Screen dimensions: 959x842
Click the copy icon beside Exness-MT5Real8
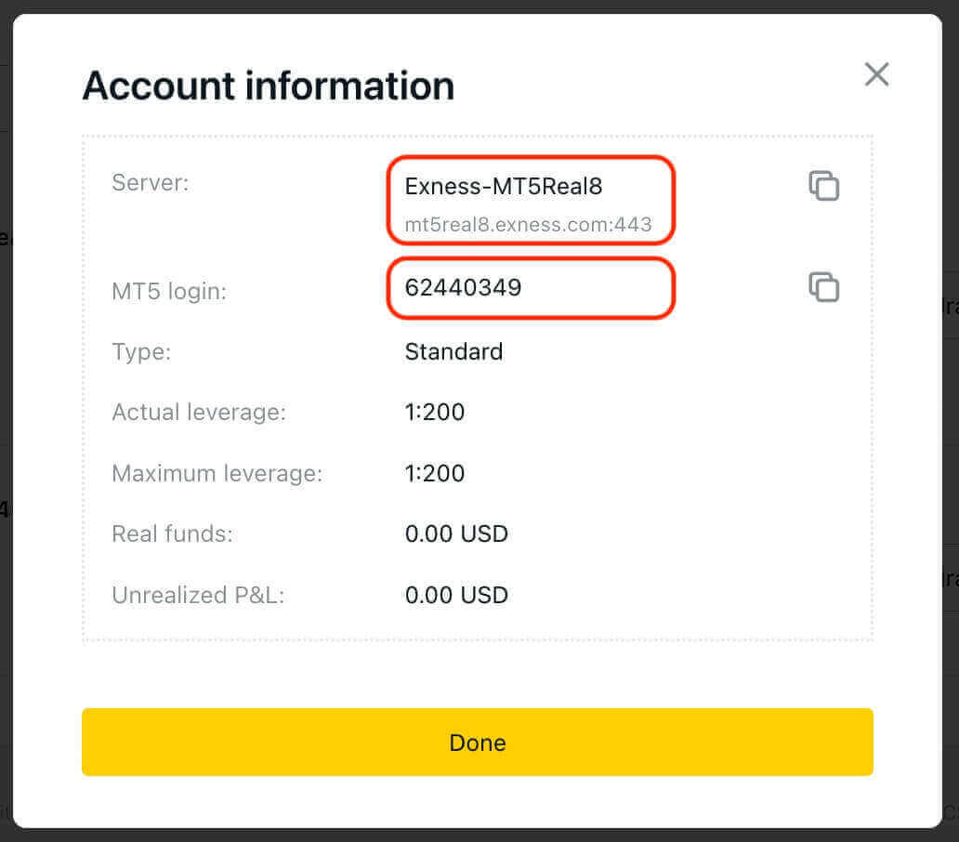click(x=823, y=186)
